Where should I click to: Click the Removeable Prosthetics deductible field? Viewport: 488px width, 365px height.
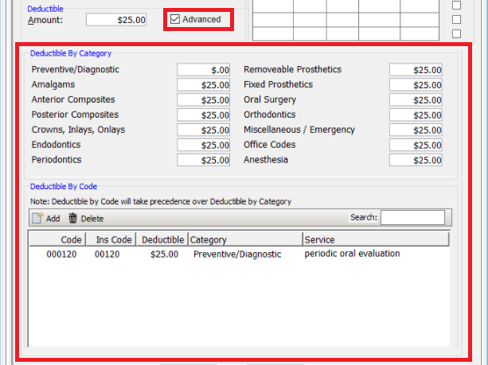click(x=416, y=70)
